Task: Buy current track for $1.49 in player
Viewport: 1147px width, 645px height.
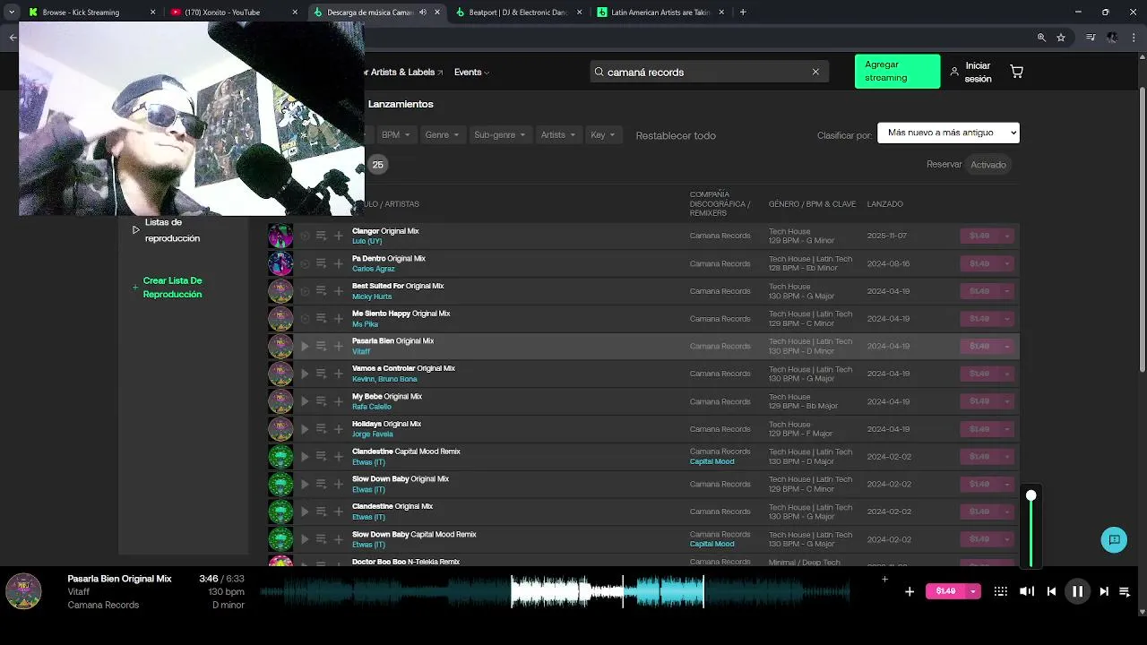Action: (x=945, y=591)
